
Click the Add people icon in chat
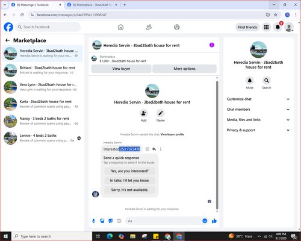tap(144, 113)
